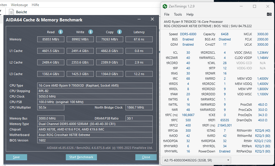Screen dimensions: 275x166
Task: Click tREFI value 65535
Action: (225, 120)
